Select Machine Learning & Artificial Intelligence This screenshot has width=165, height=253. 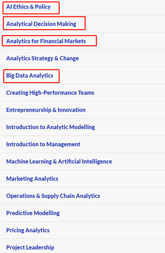coord(59,161)
